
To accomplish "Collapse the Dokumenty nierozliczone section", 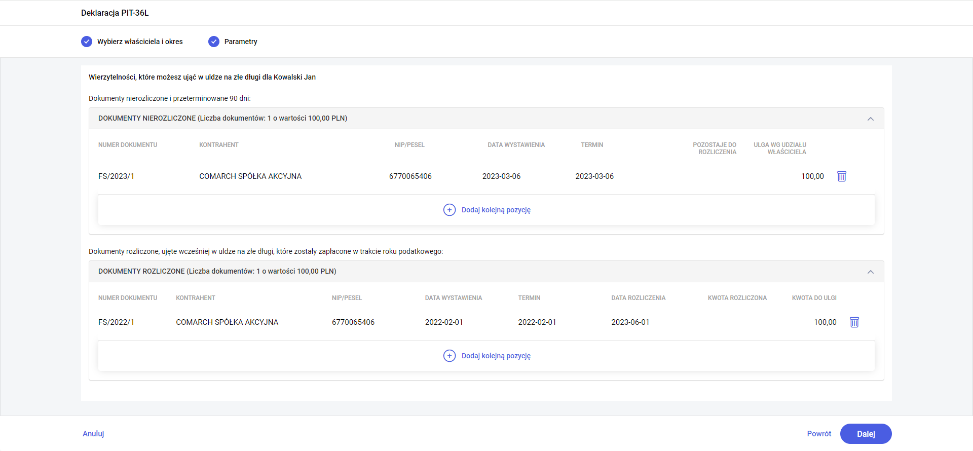I will (x=870, y=119).
